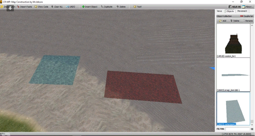Clear the filter with the backspace icon

pyautogui.click(x=252, y=129)
